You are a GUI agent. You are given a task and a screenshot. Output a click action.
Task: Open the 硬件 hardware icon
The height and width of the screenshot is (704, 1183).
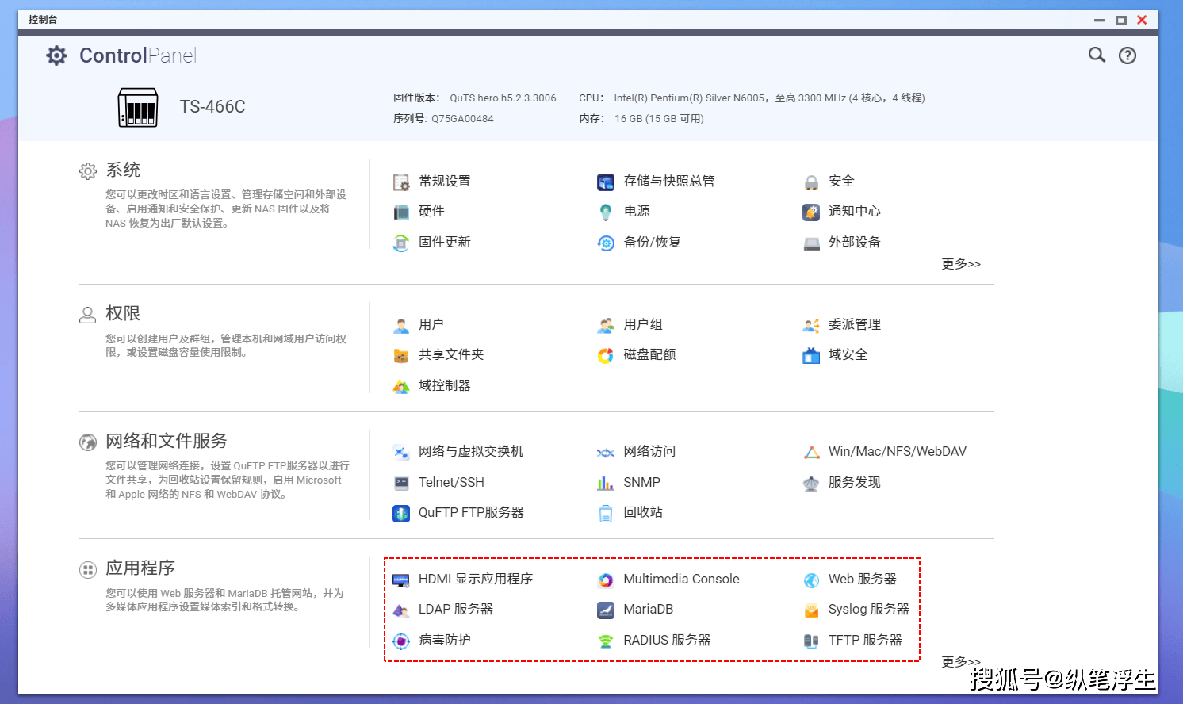coord(401,212)
